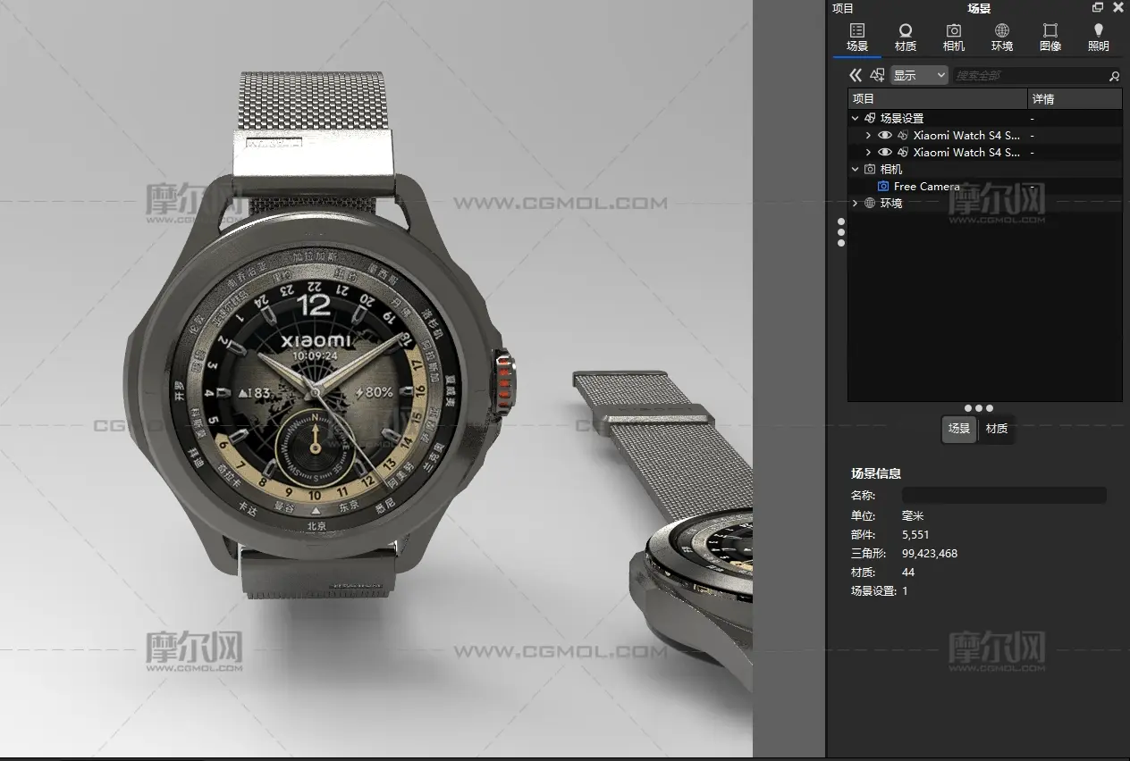
Task: Click the 材质 button below the tree
Action: point(997,429)
